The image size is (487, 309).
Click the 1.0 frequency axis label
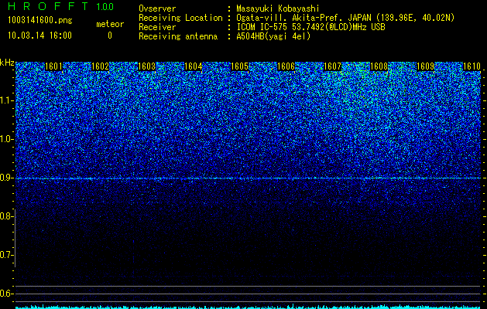[x=6, y=139]
